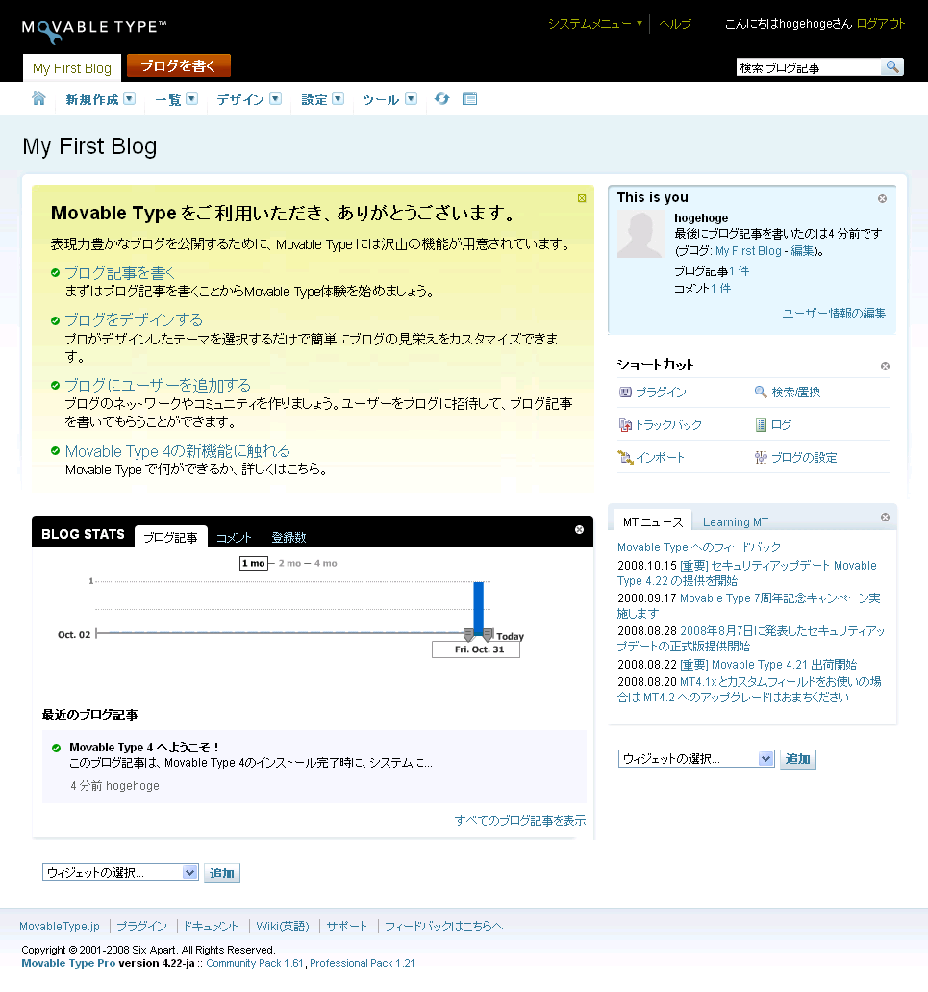
Task: Open the ブログをデザインする link
Action: coord(134,319)
